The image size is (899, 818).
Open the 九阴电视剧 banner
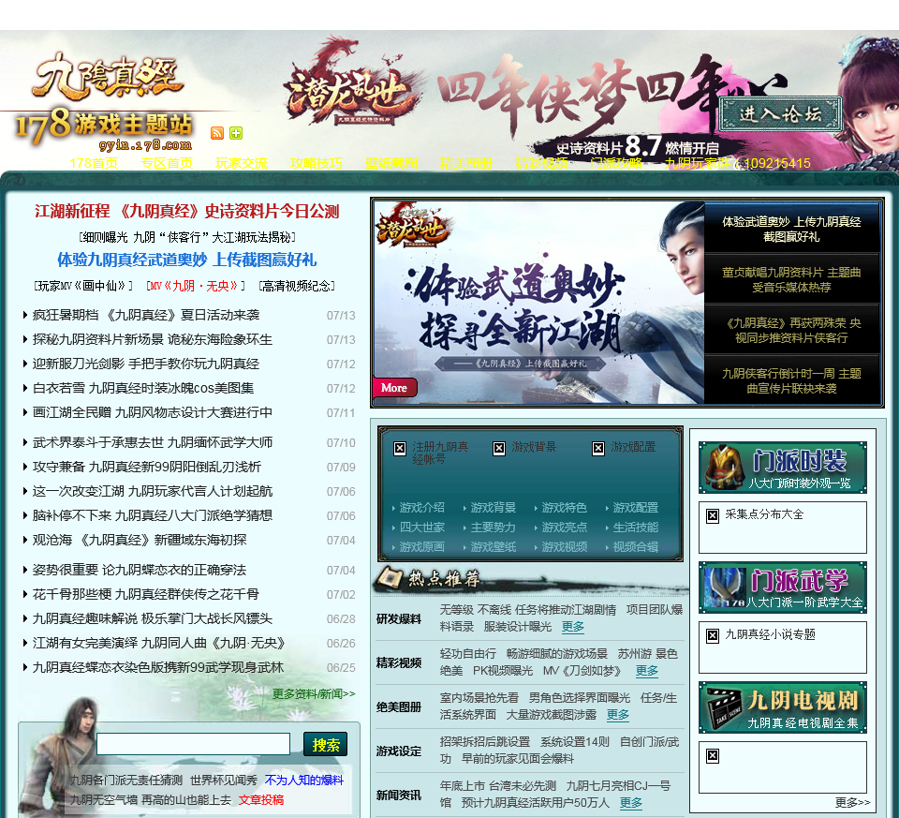783,707
